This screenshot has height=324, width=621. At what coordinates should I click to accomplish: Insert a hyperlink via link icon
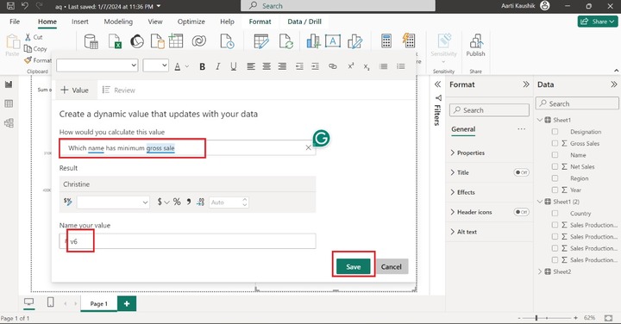point(333,66)
